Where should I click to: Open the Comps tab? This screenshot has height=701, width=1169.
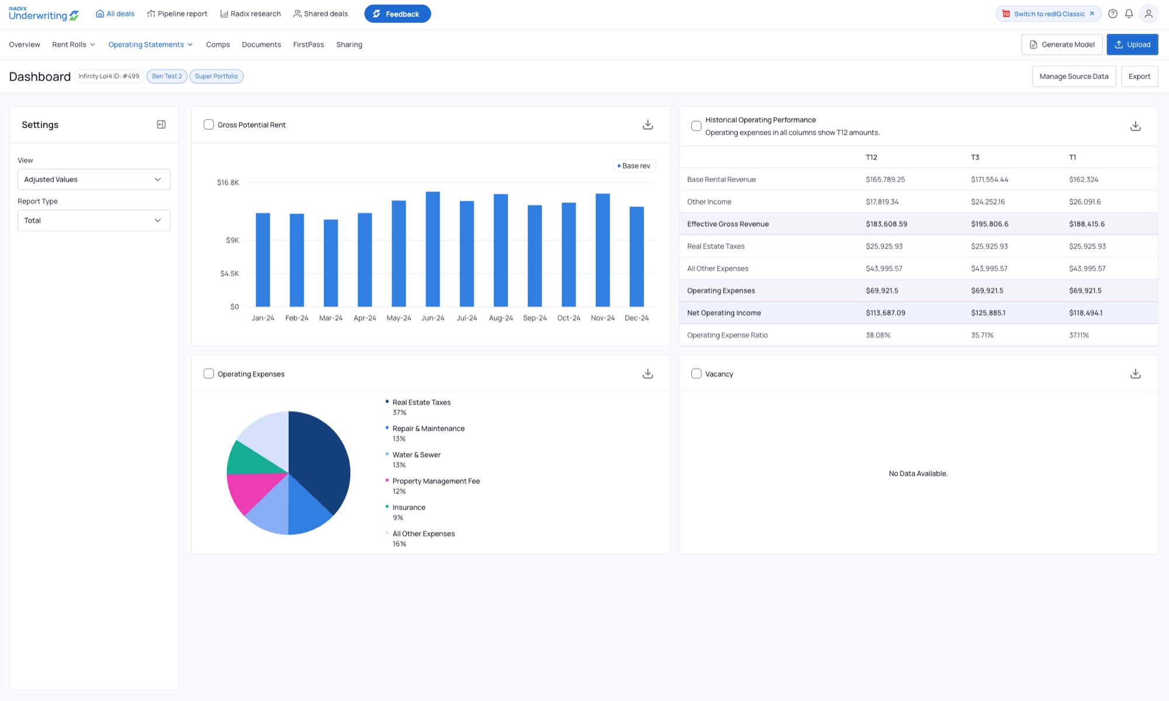coord(218,44)
